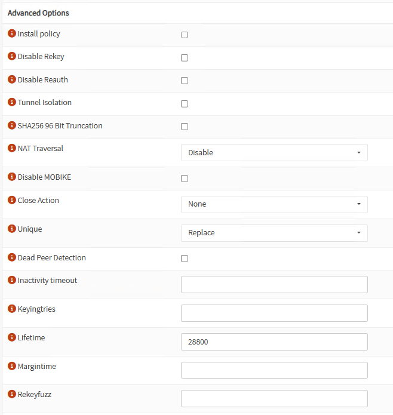This screenshot has height=415, width=393.
Task: Select the Margintime input box
Action: click(274, 370)
